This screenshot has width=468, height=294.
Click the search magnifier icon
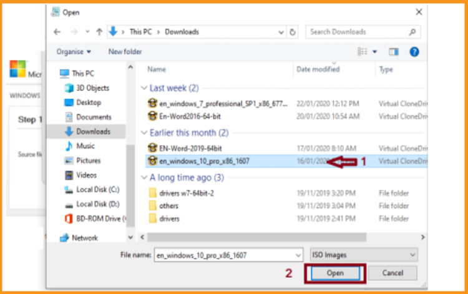tap(412, 32)
